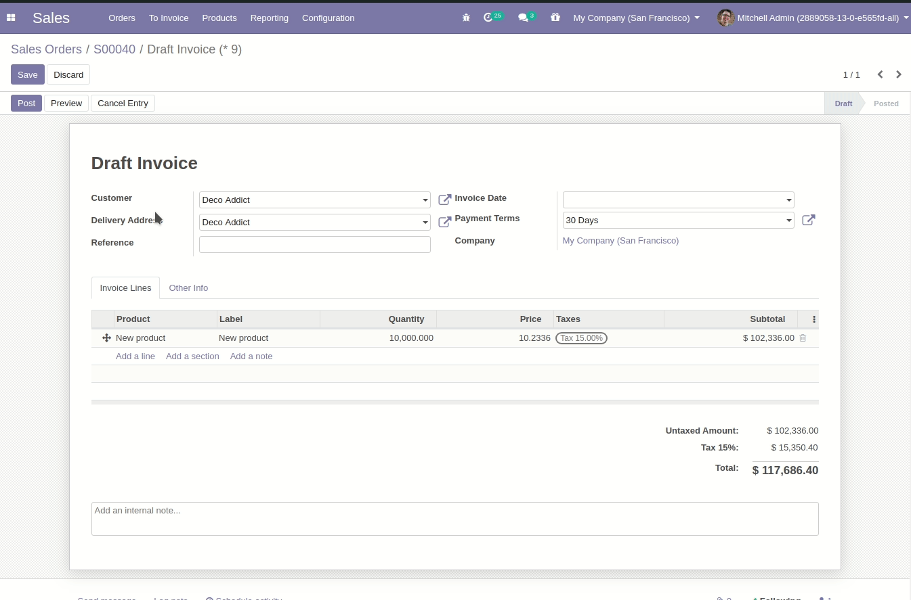
Task: Open the apps grid menu icon
Action: 11,18
